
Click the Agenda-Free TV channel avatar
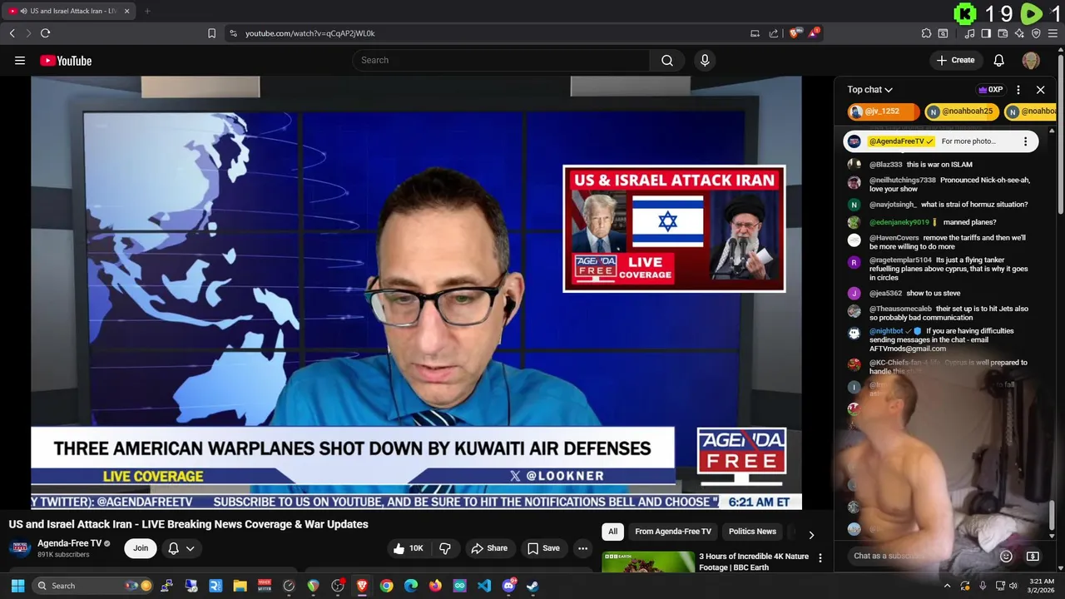pyautogui.click(x=20, y=547)
